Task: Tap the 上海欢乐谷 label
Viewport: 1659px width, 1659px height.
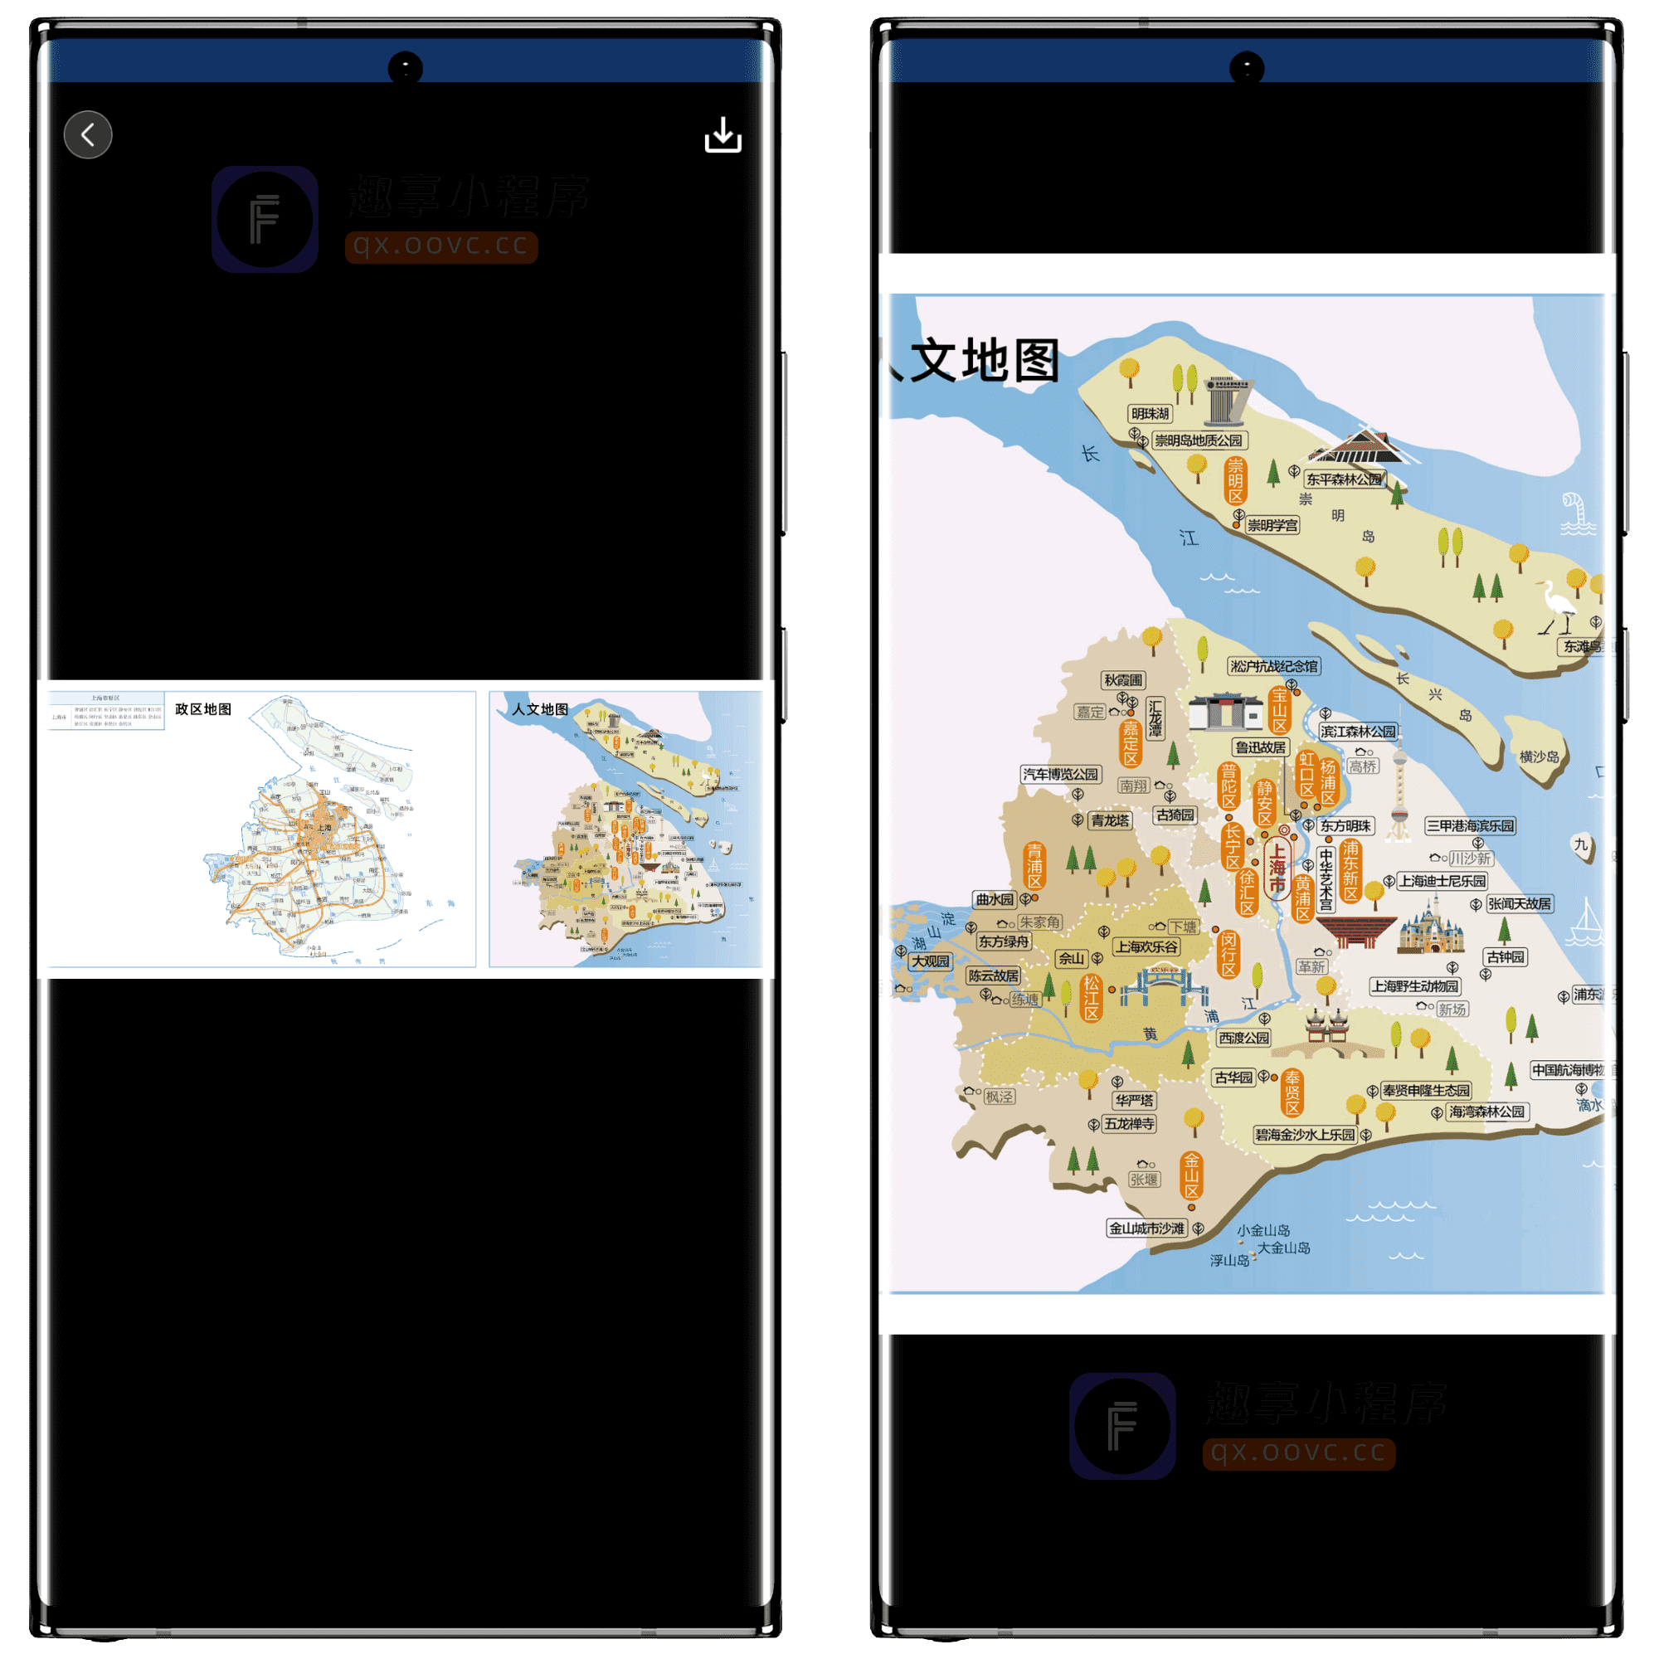Action: (1146, 947)
